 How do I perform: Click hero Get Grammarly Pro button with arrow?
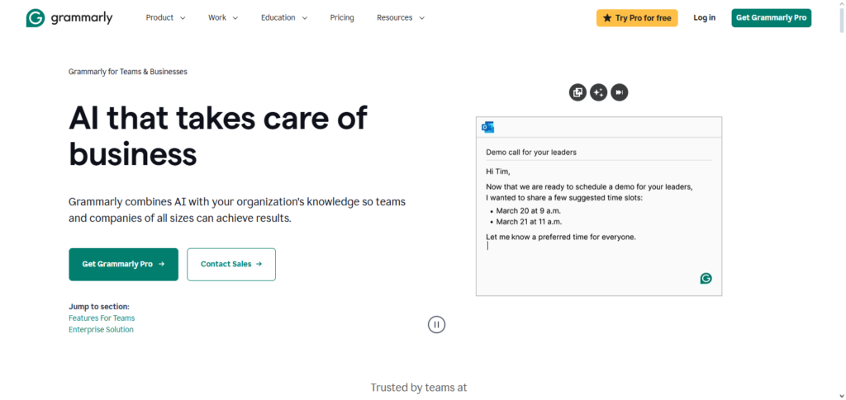point(124,265)
